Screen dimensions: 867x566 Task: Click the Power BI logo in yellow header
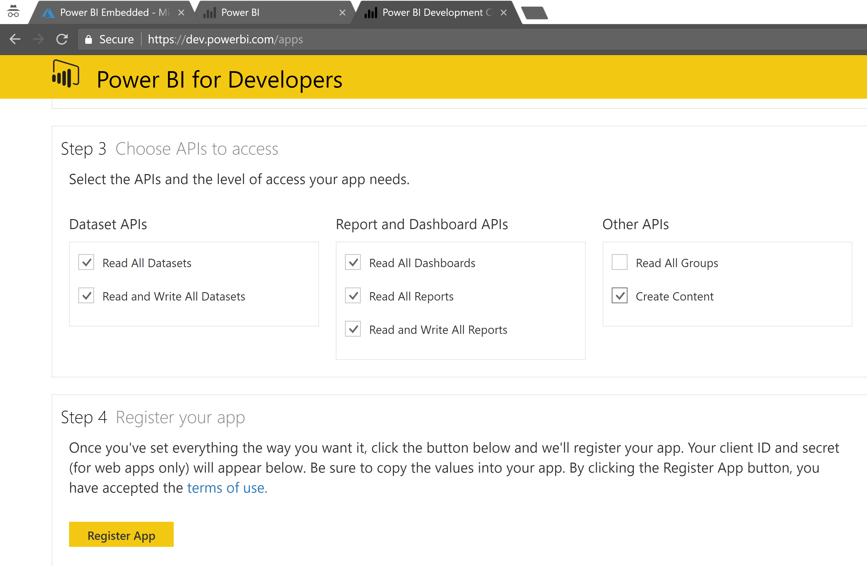click(66, 76)
